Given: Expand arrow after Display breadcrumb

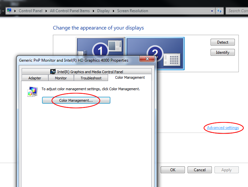Looking at the screenshot, I should click(113, 11).
